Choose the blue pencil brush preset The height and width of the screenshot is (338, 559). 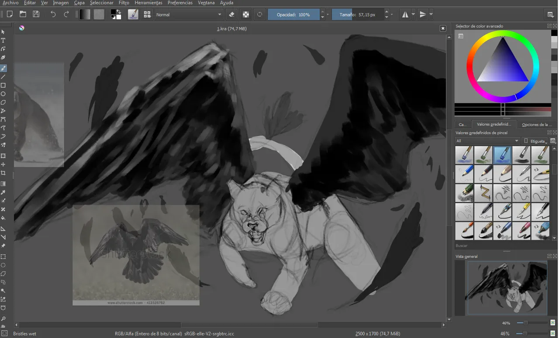464,174
